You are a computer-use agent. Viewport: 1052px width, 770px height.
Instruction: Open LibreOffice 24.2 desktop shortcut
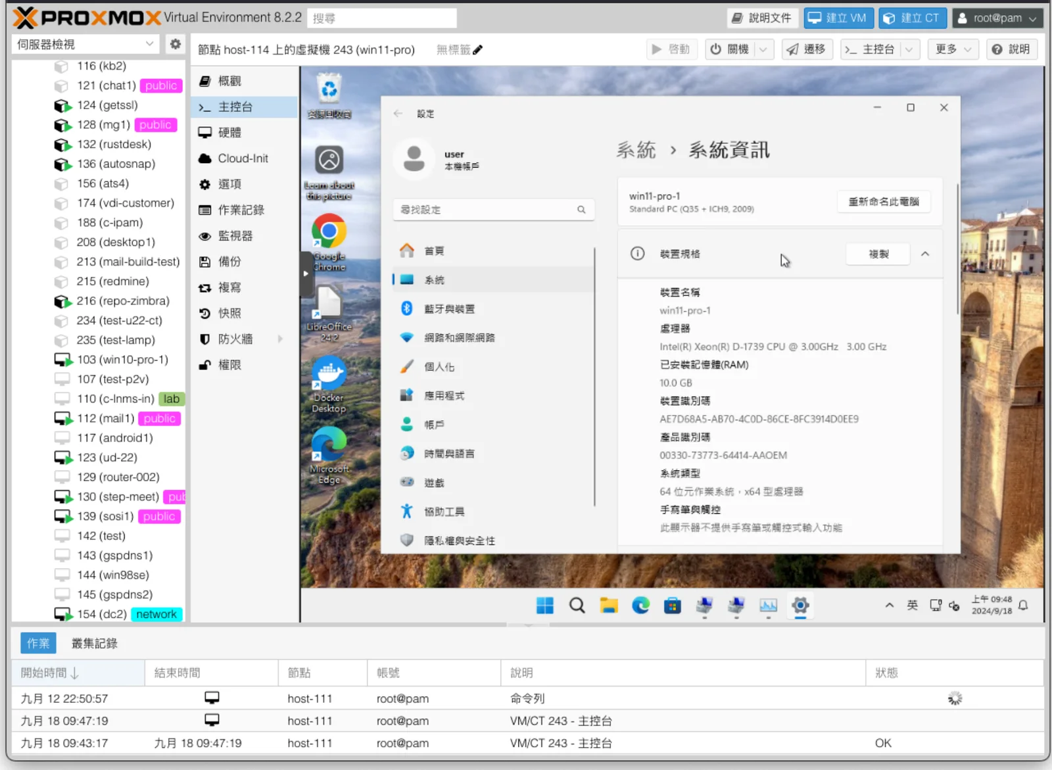coord(329,314)
